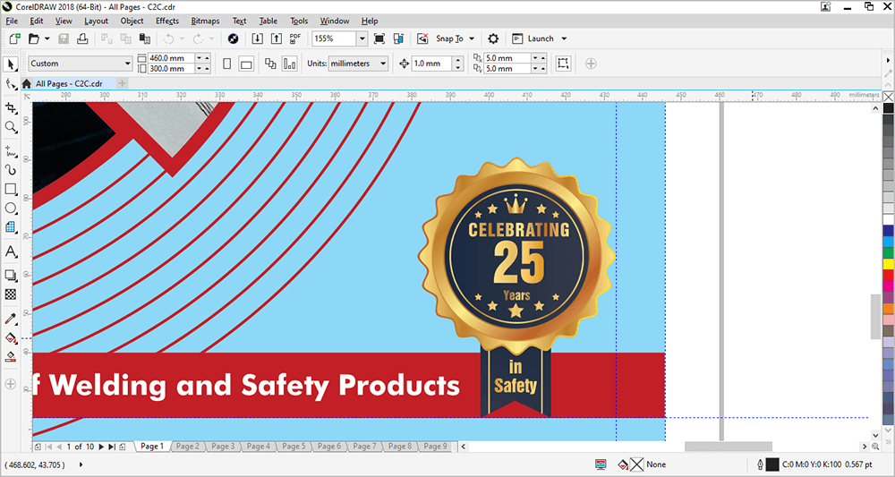Viewport: 895px width, 477px height.
Task: Select the Crop tool
Action: point(10,107)
